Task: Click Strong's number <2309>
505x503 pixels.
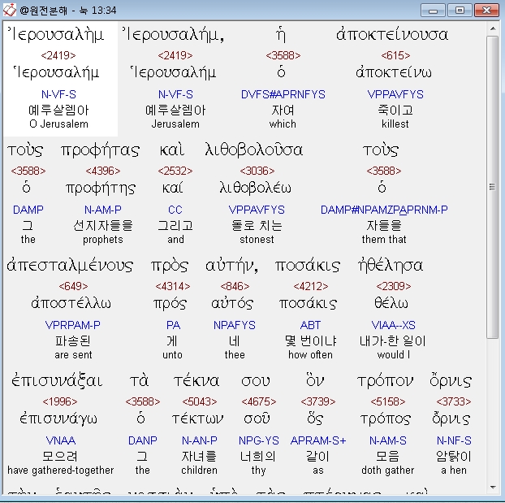Action: click(x=394, y=286)
